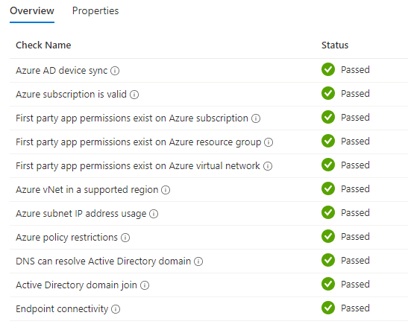408x330 pixels.
Task: Select the Overview tab
Action: pyautogui.click(x=32, y=11)
